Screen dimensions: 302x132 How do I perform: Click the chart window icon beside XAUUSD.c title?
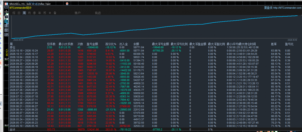(6, 4)
